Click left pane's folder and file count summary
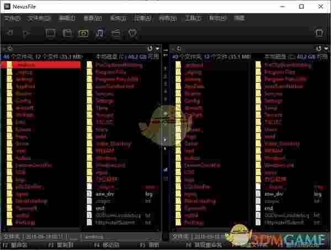This screenshot has width=331, height=250. click(x=42, y=57)
